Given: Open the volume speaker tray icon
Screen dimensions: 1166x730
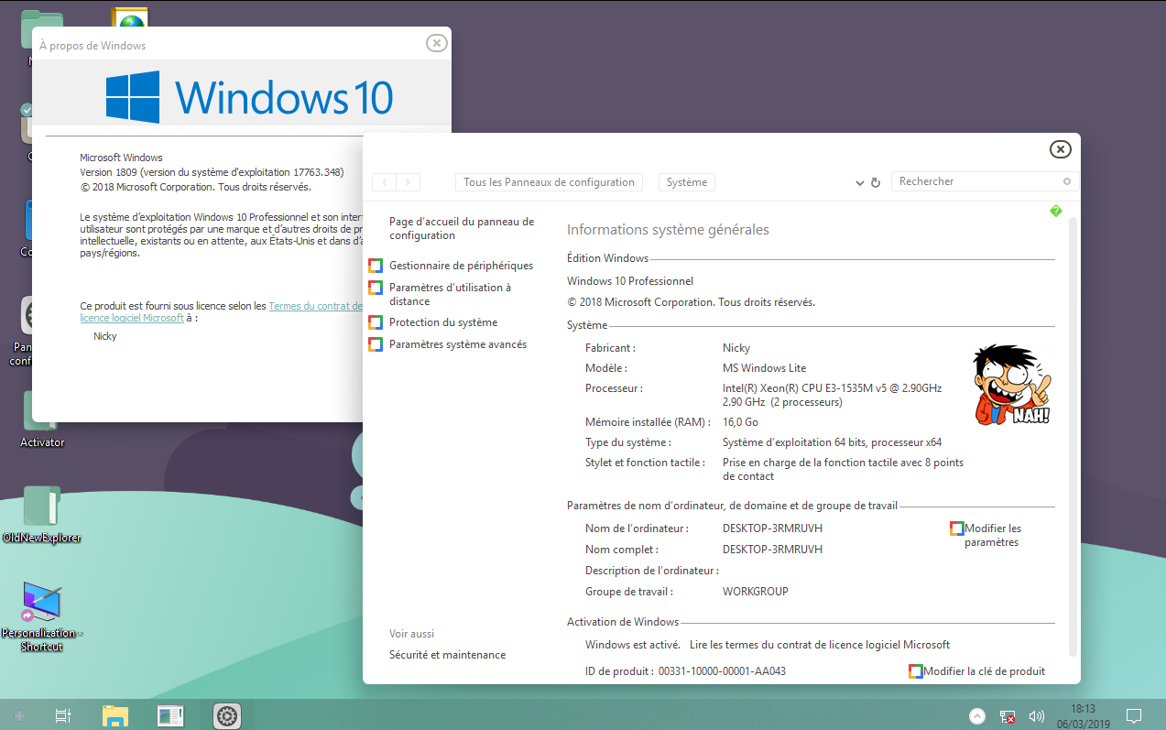Looking at the screenshot, I should click(1037, 716).
